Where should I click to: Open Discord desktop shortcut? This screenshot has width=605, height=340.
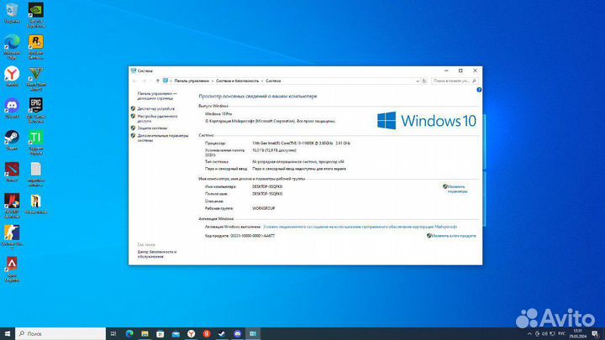click(x=12, y=108)
